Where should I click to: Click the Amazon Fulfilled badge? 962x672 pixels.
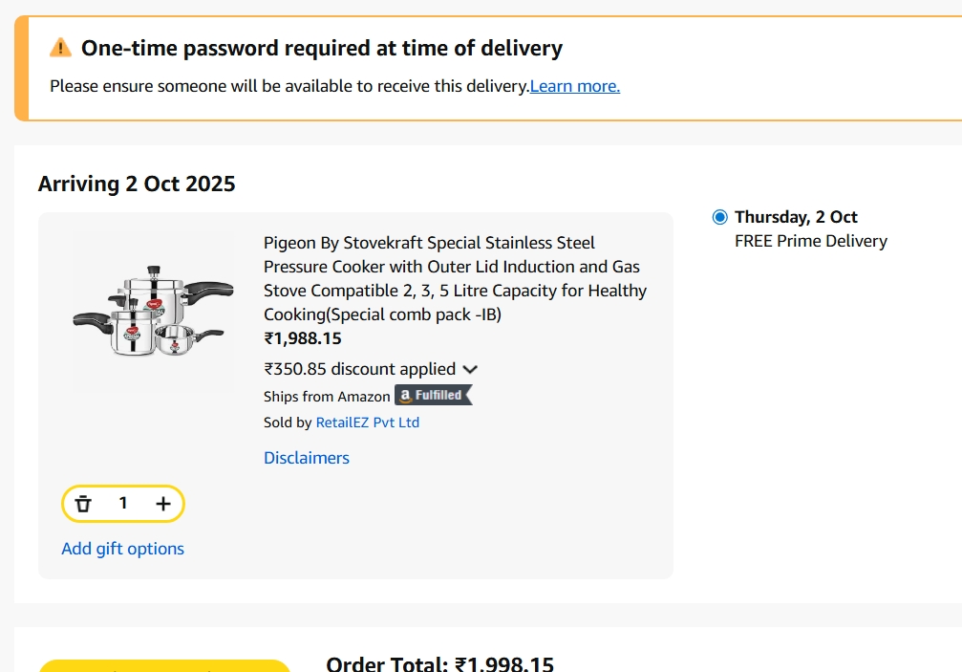(x=433, y=395)
